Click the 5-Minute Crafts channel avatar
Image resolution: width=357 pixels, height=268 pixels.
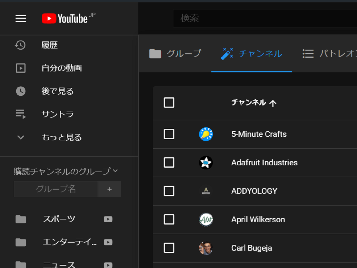coord(206,134)
